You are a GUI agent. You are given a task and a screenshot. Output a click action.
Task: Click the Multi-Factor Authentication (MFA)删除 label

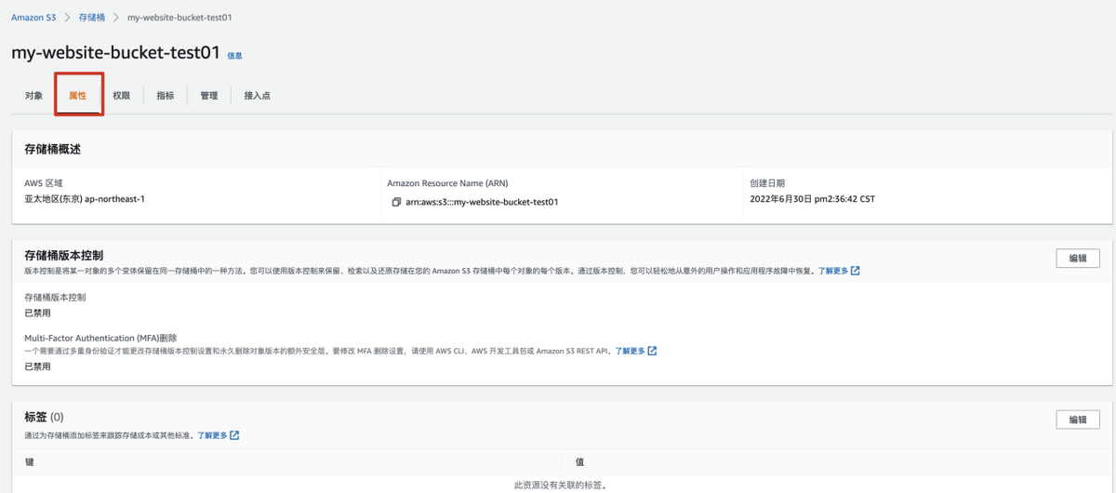pos(100,338)
